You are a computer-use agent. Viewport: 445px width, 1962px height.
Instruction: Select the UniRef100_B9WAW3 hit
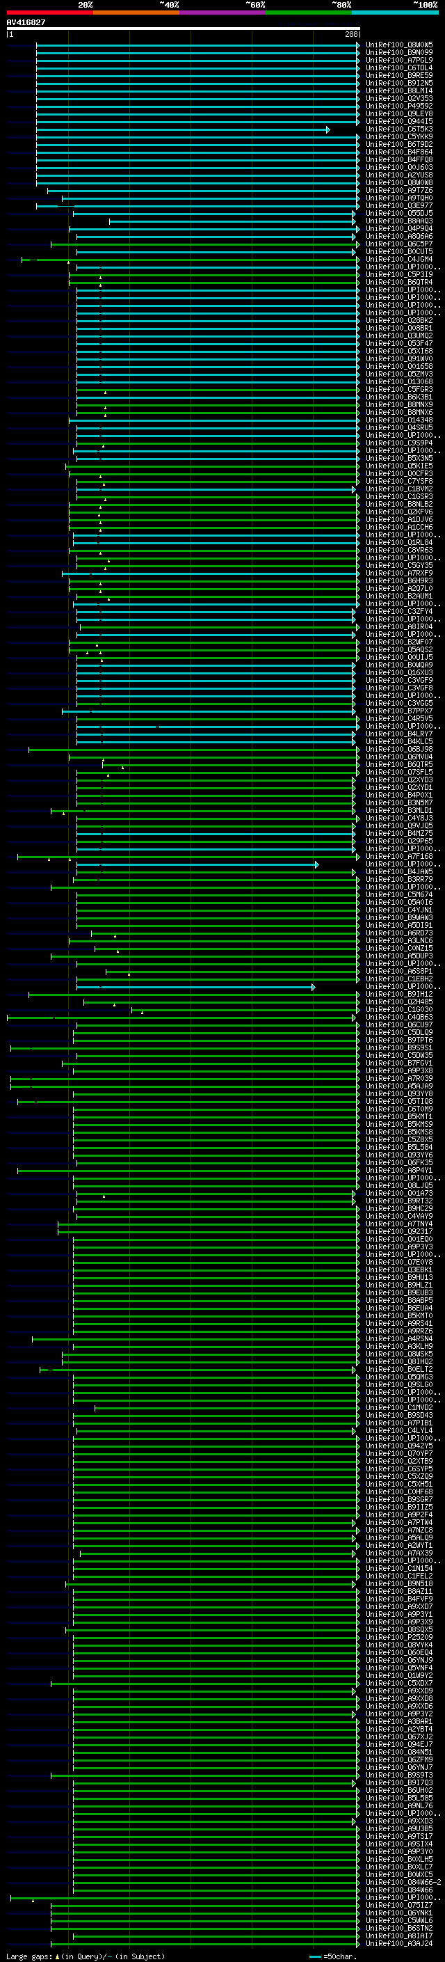point(399,917)
